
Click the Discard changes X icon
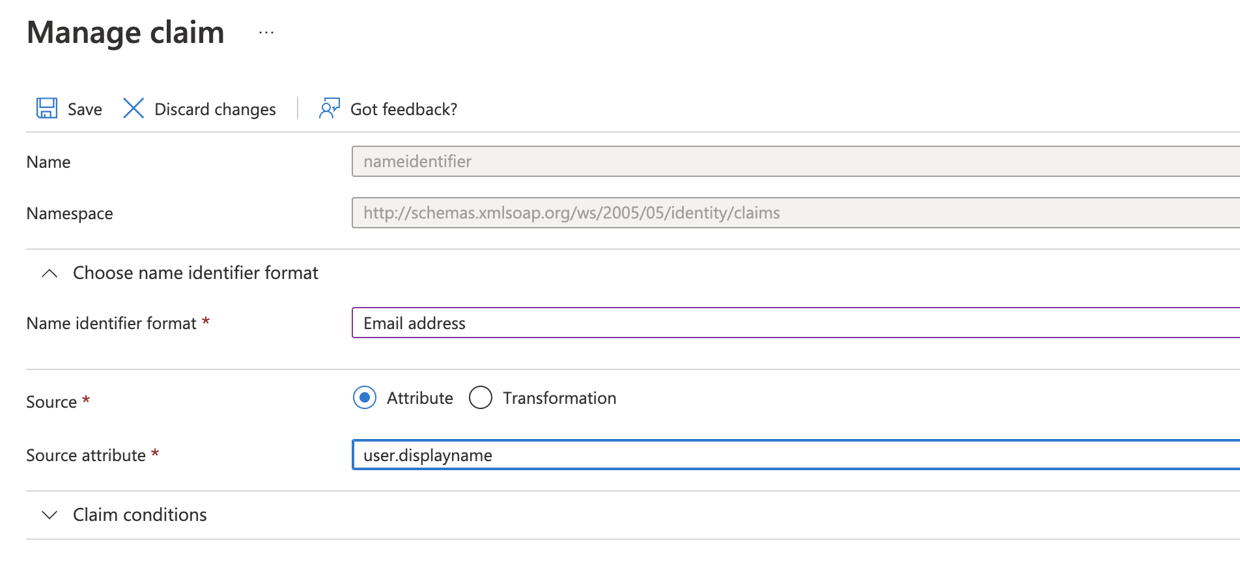point(134,108)
